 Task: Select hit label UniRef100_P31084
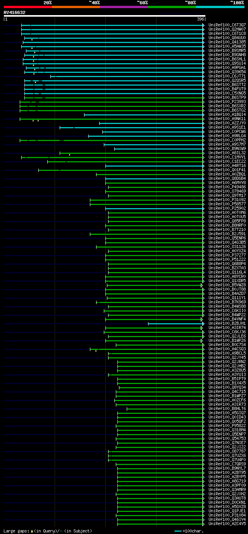point(227,515)
